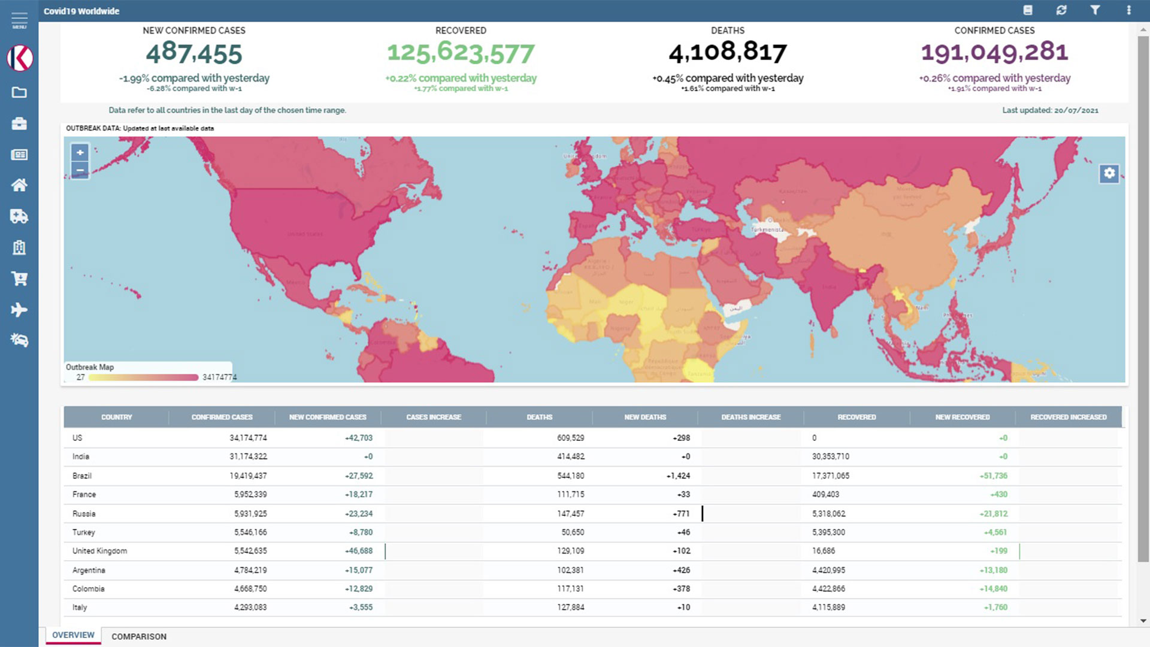
Task: Click the scroll down arrow
Action: point(1143,621)
